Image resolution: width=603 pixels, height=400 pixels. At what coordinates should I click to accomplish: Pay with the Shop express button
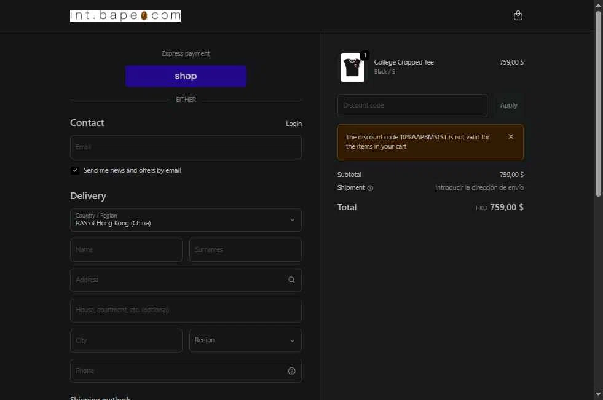point(186,76)
